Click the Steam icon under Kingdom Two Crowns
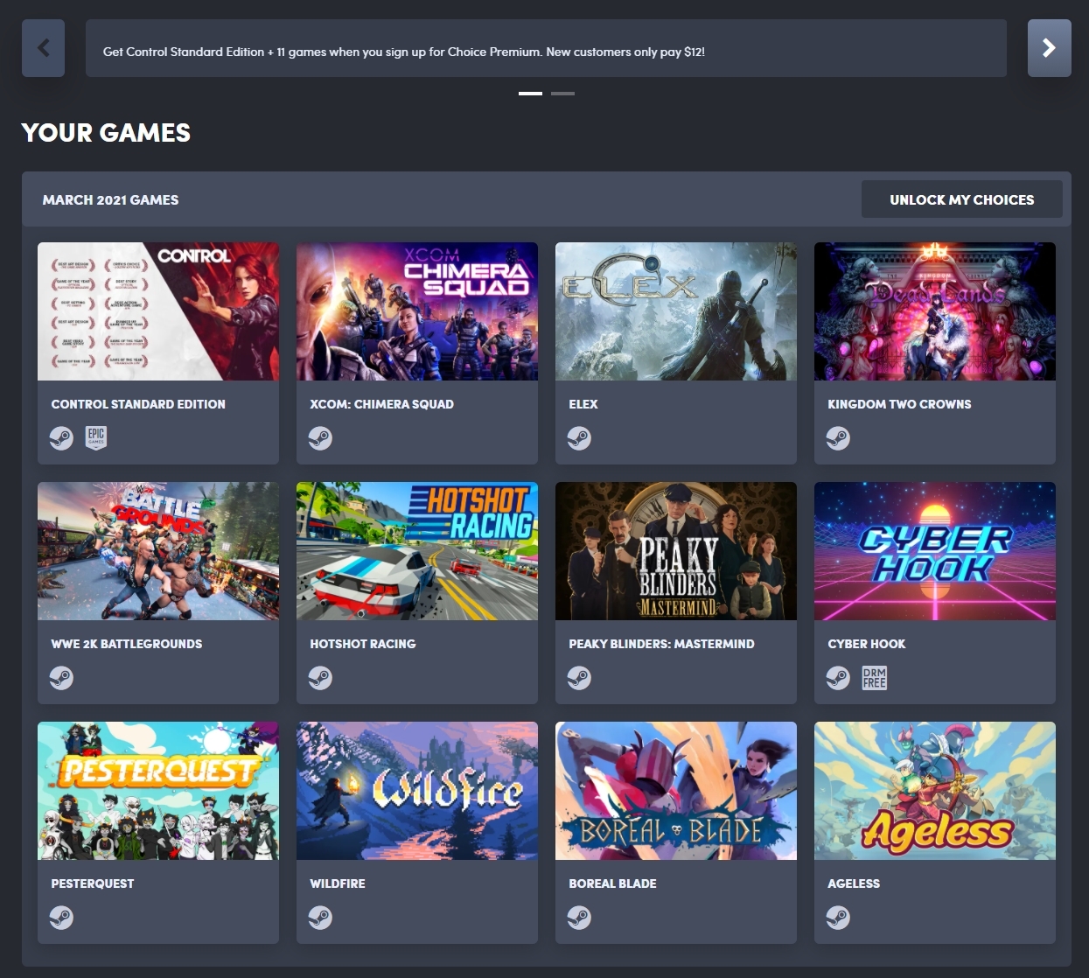This screenshot has height=978, width=1089. (838, 437)
